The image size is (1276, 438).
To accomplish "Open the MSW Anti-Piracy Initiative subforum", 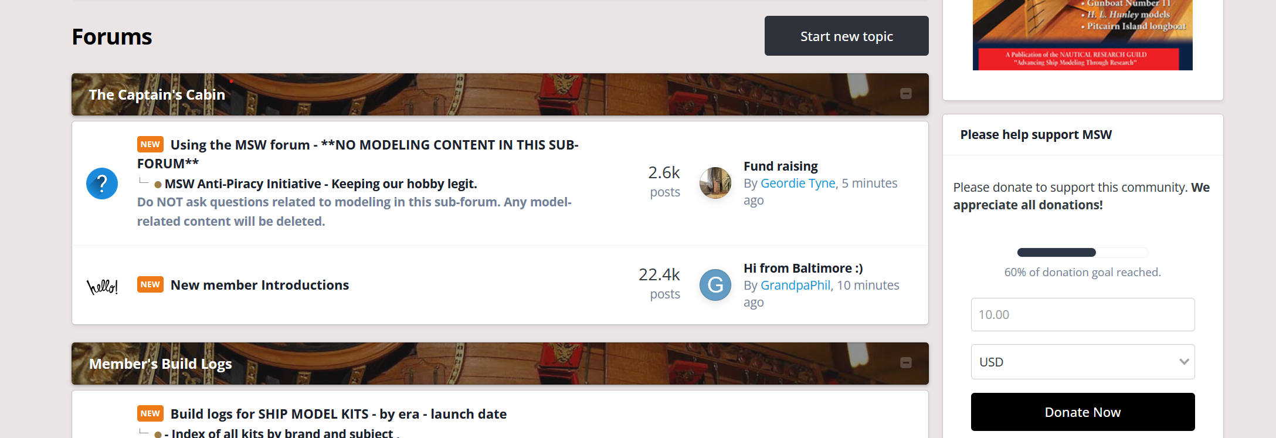I will click(321, 184).
